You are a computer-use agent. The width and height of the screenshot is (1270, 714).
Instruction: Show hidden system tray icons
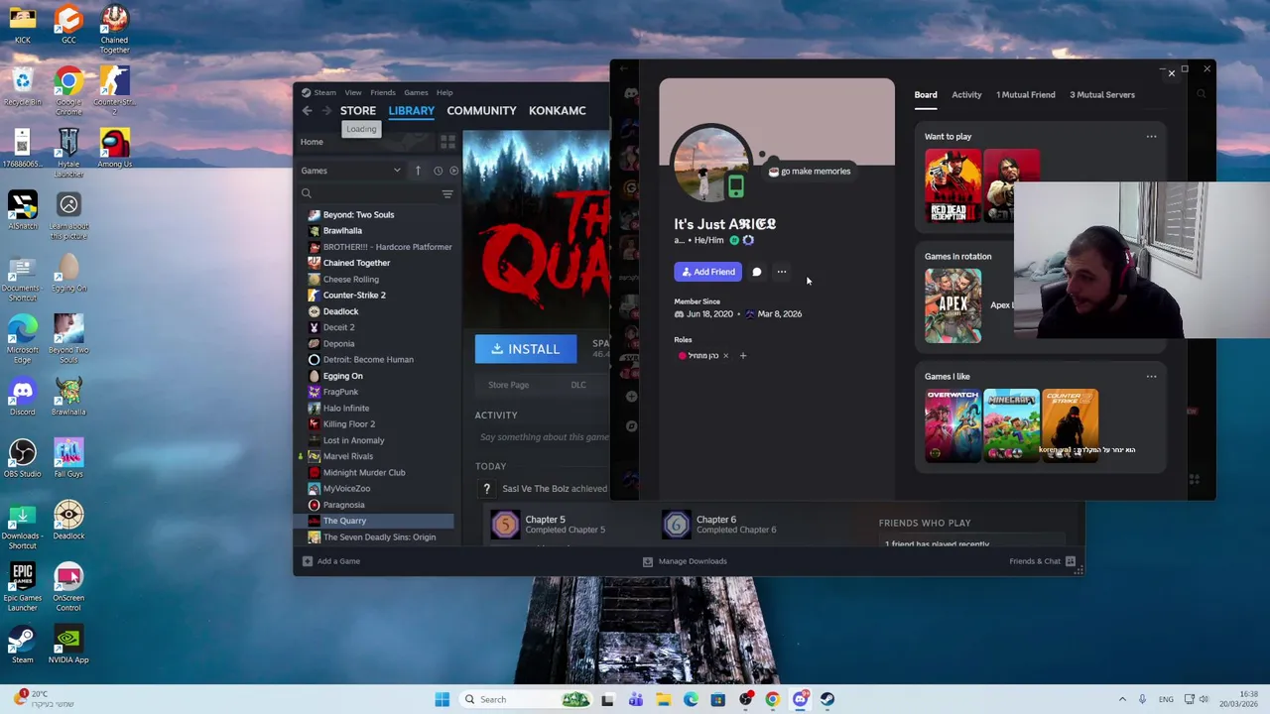pos(1122,699)
